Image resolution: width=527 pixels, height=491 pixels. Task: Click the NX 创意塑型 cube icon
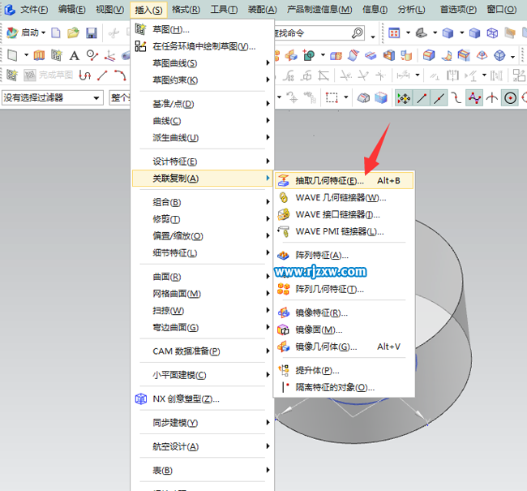pos(141,398)
